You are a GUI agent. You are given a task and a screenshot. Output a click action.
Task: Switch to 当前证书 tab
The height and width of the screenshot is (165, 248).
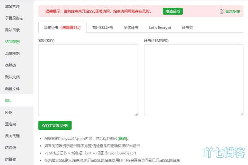tap(62, 28)
